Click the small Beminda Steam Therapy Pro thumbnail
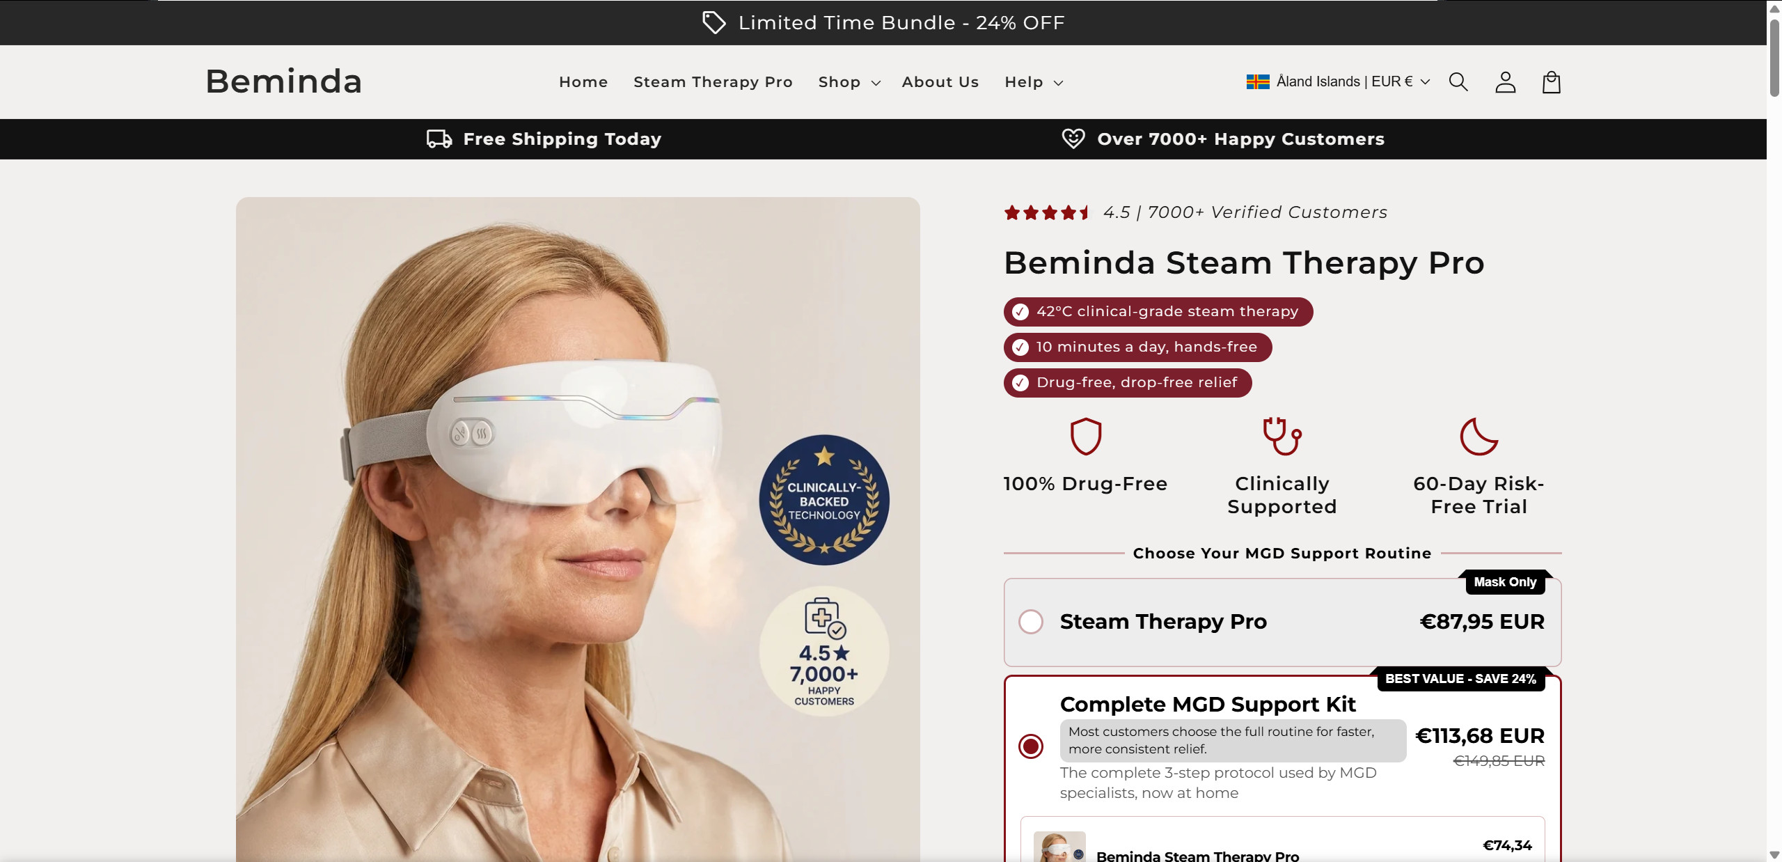 (x=1059, y=847)
